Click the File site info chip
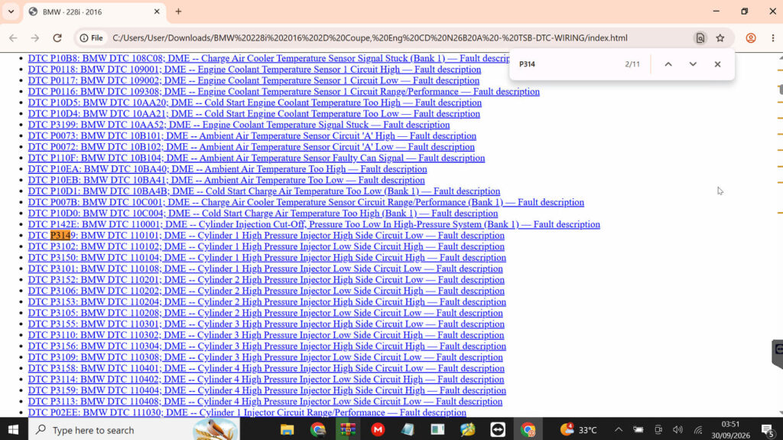Image resolution: width=783 pixels, height=440 pixels. coord(92,38)
